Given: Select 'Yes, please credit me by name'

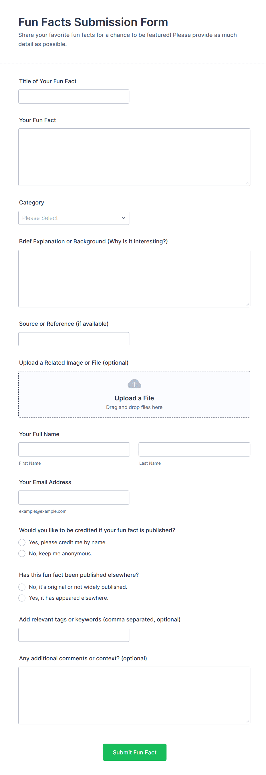Looking at the screenshot, I should pos(22,542).
